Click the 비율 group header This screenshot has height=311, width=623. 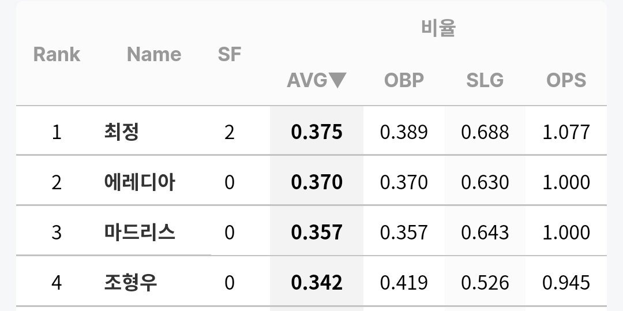click(x=438, y=28)
